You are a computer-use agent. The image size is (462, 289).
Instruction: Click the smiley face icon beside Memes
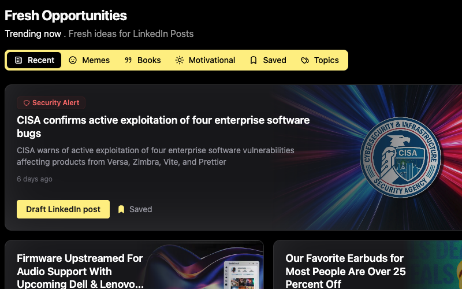(x=73, y=60)
